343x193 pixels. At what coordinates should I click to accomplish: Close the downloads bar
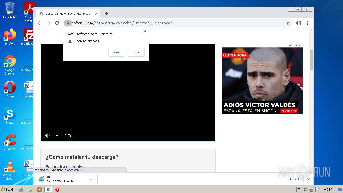308,179
